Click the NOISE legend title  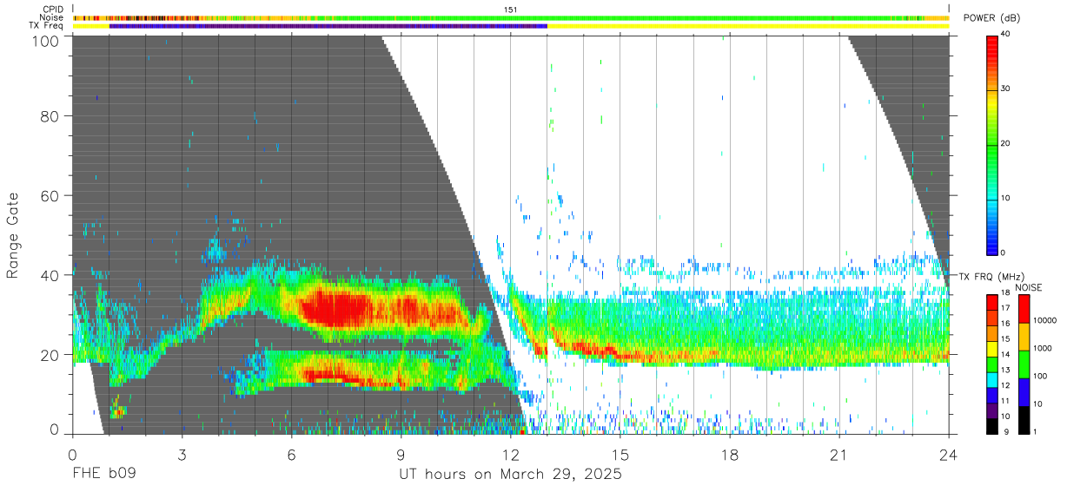point(1030,287)
